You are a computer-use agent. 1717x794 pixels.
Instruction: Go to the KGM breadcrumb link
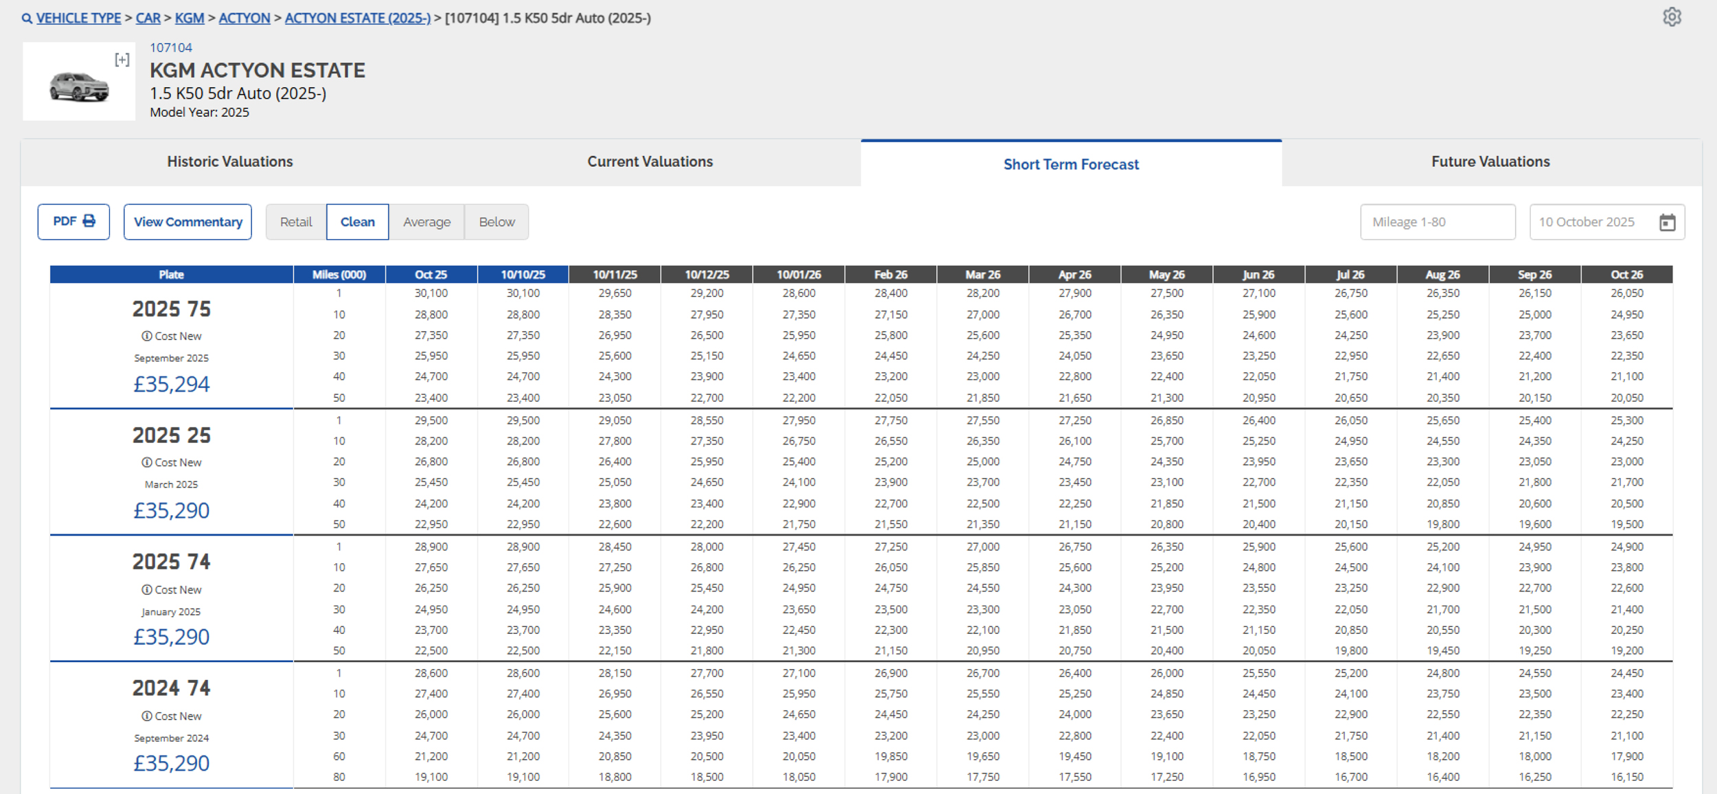coord(190,18)
